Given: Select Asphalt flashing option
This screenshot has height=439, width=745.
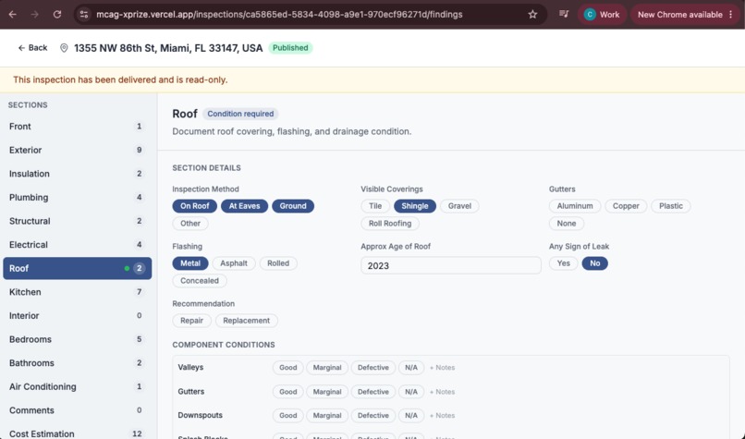Looking at the screenshot, I should pyautogui.click(x=234, y=263).
